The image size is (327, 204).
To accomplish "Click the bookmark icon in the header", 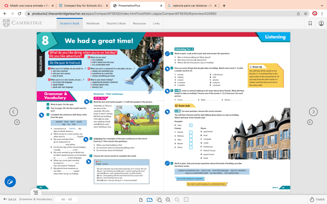I will pyautogui.click(x=310, y=23).
